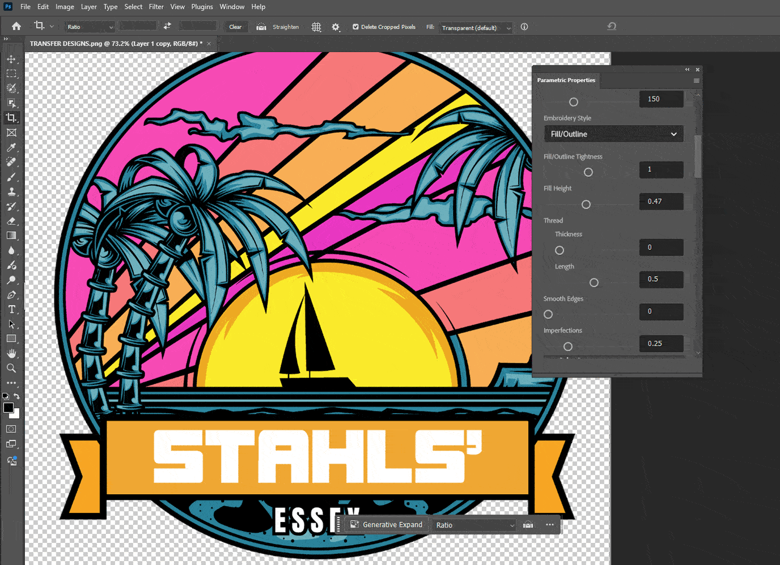Select the Clone Stamp tool
The height and width of the screenshot is (565, 780).
pos(11,192)
